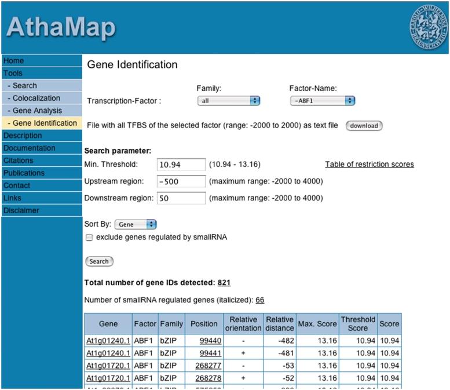Screen dimensions: 450x390
Task: Open the Factor-Name dropdown
Action: [x=322, y=101]
